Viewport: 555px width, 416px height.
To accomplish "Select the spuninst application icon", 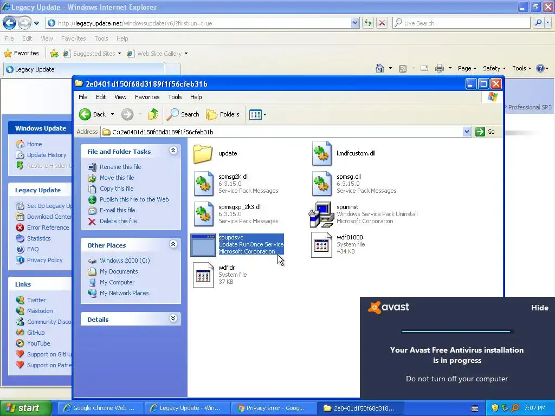I will pyautogui.click(x=321, y=214).
